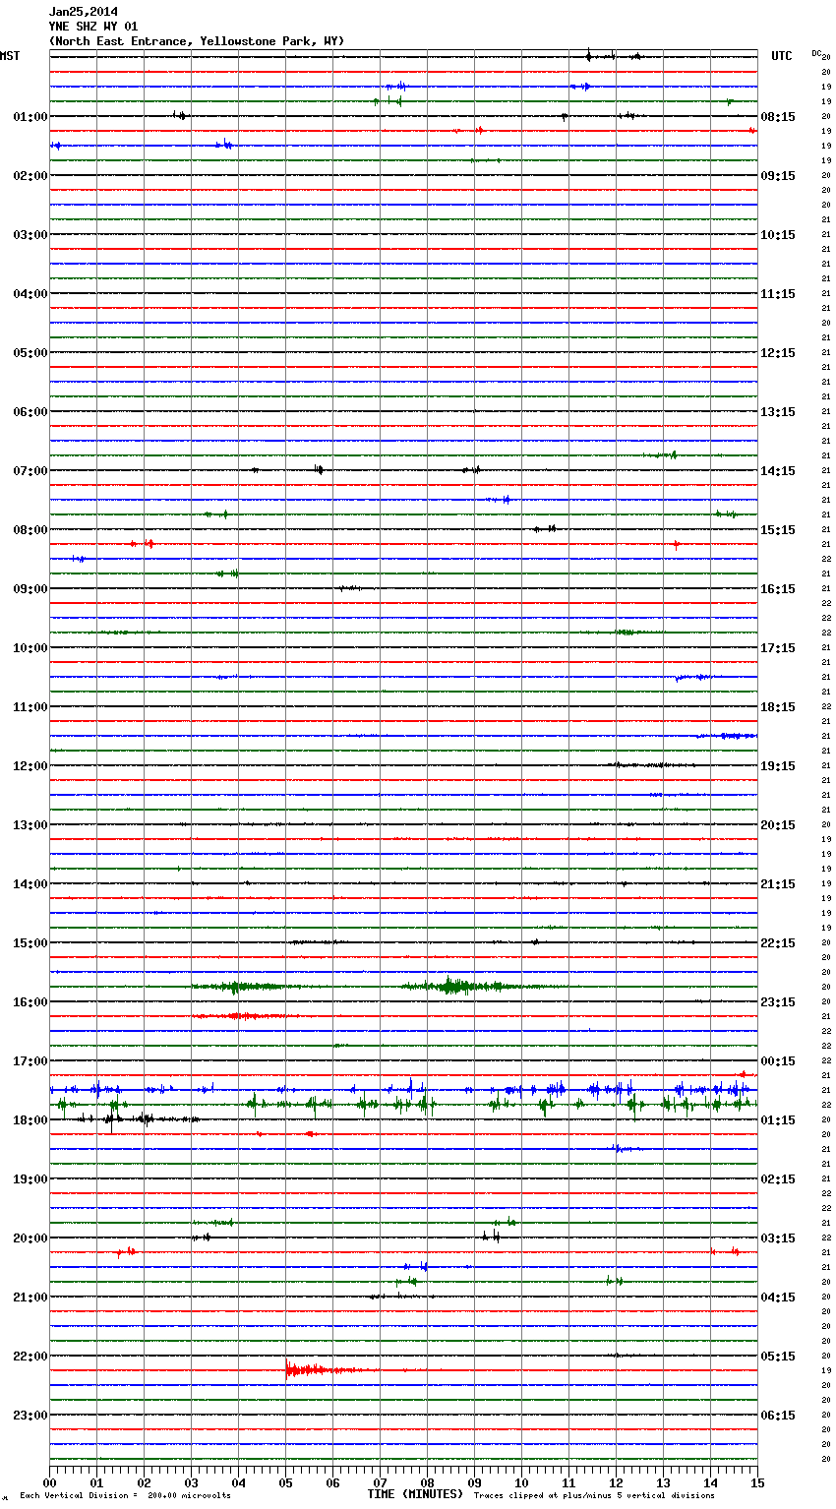Select the '21:00' MST time label

(x=30, y=1298)
